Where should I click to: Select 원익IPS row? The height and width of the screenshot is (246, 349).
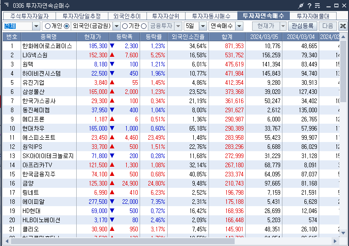171,147
